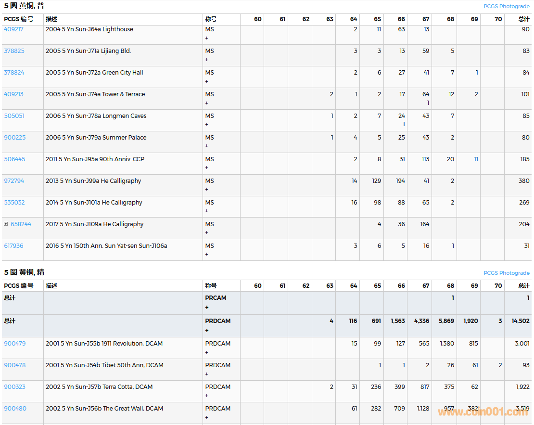
Task: Click PCGS number 617936 Sun Yat-sen link
Action: point(13,246)
